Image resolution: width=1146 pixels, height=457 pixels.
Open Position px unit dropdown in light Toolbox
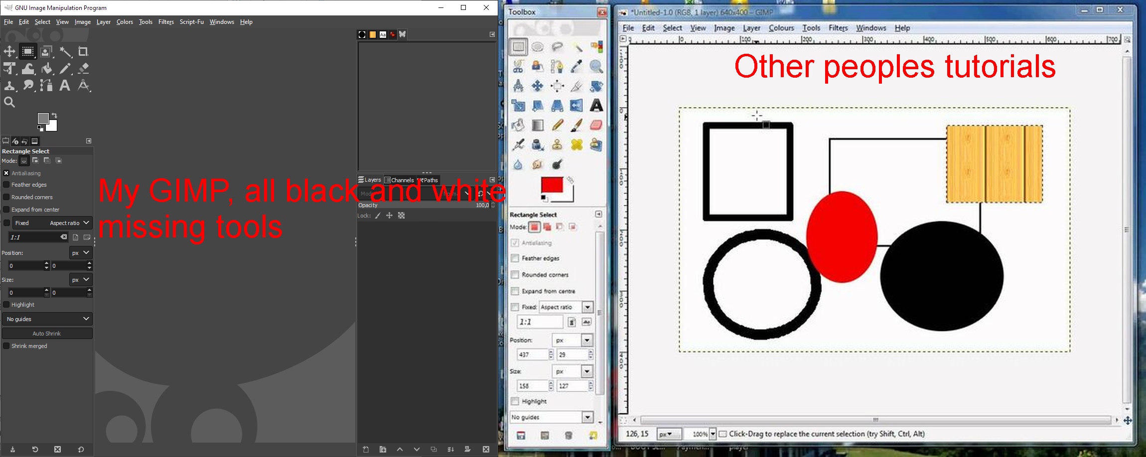(573, 341)
